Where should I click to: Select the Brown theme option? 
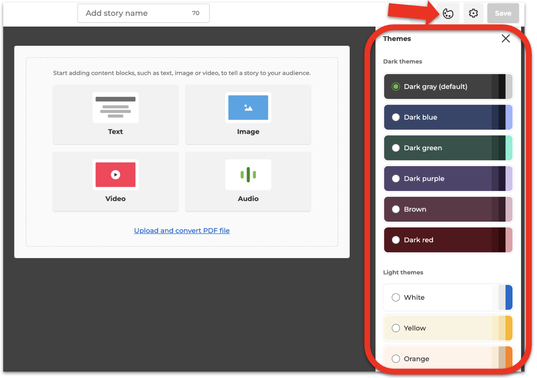coord(395,209)
